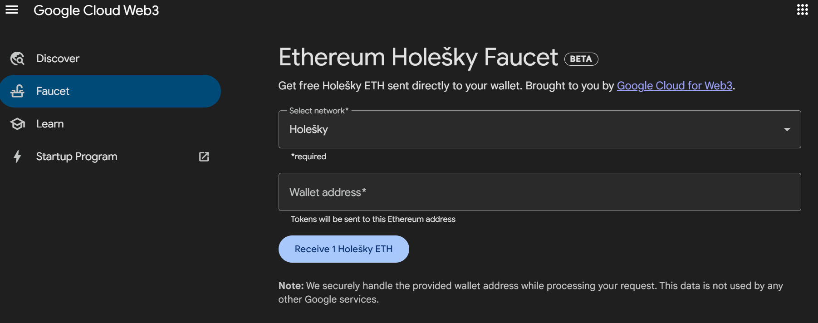Click Receive 1 Holešky ETH
The image size is (818, 323).
coord(343,249)
